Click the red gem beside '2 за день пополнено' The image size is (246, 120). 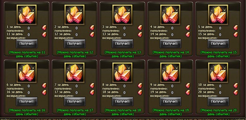(x=92, y=28)
